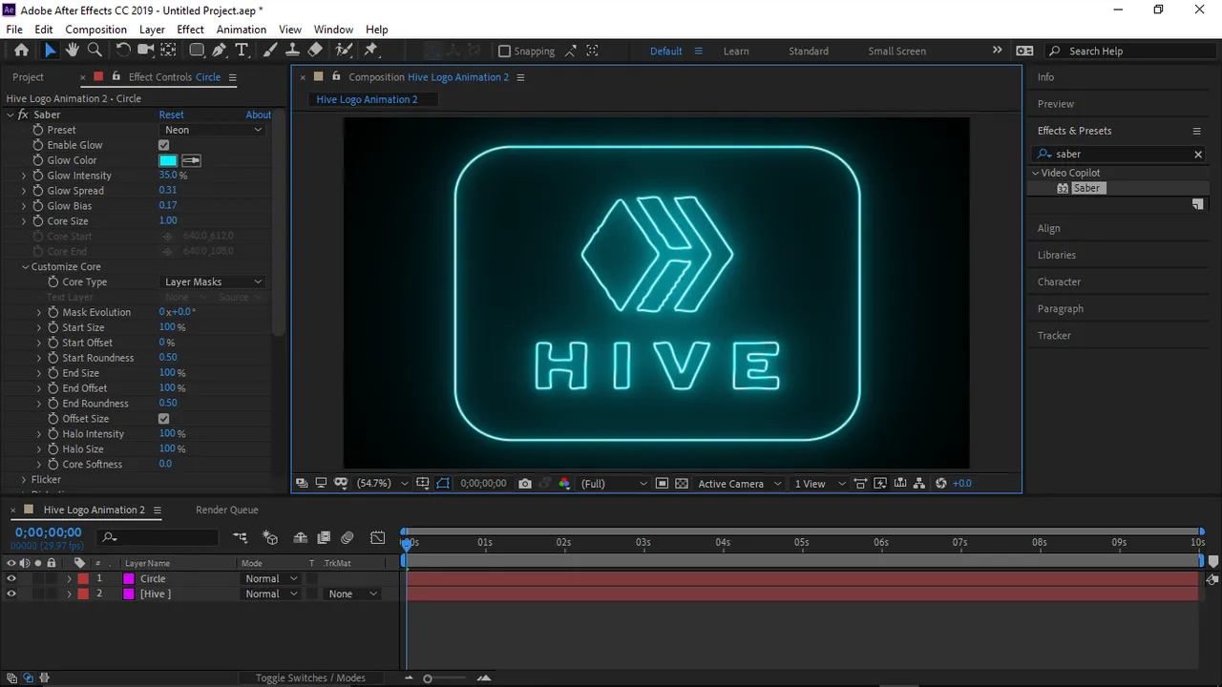Select the Type tool
Viewport: 1222px width, 687px height.
(242, 51)
